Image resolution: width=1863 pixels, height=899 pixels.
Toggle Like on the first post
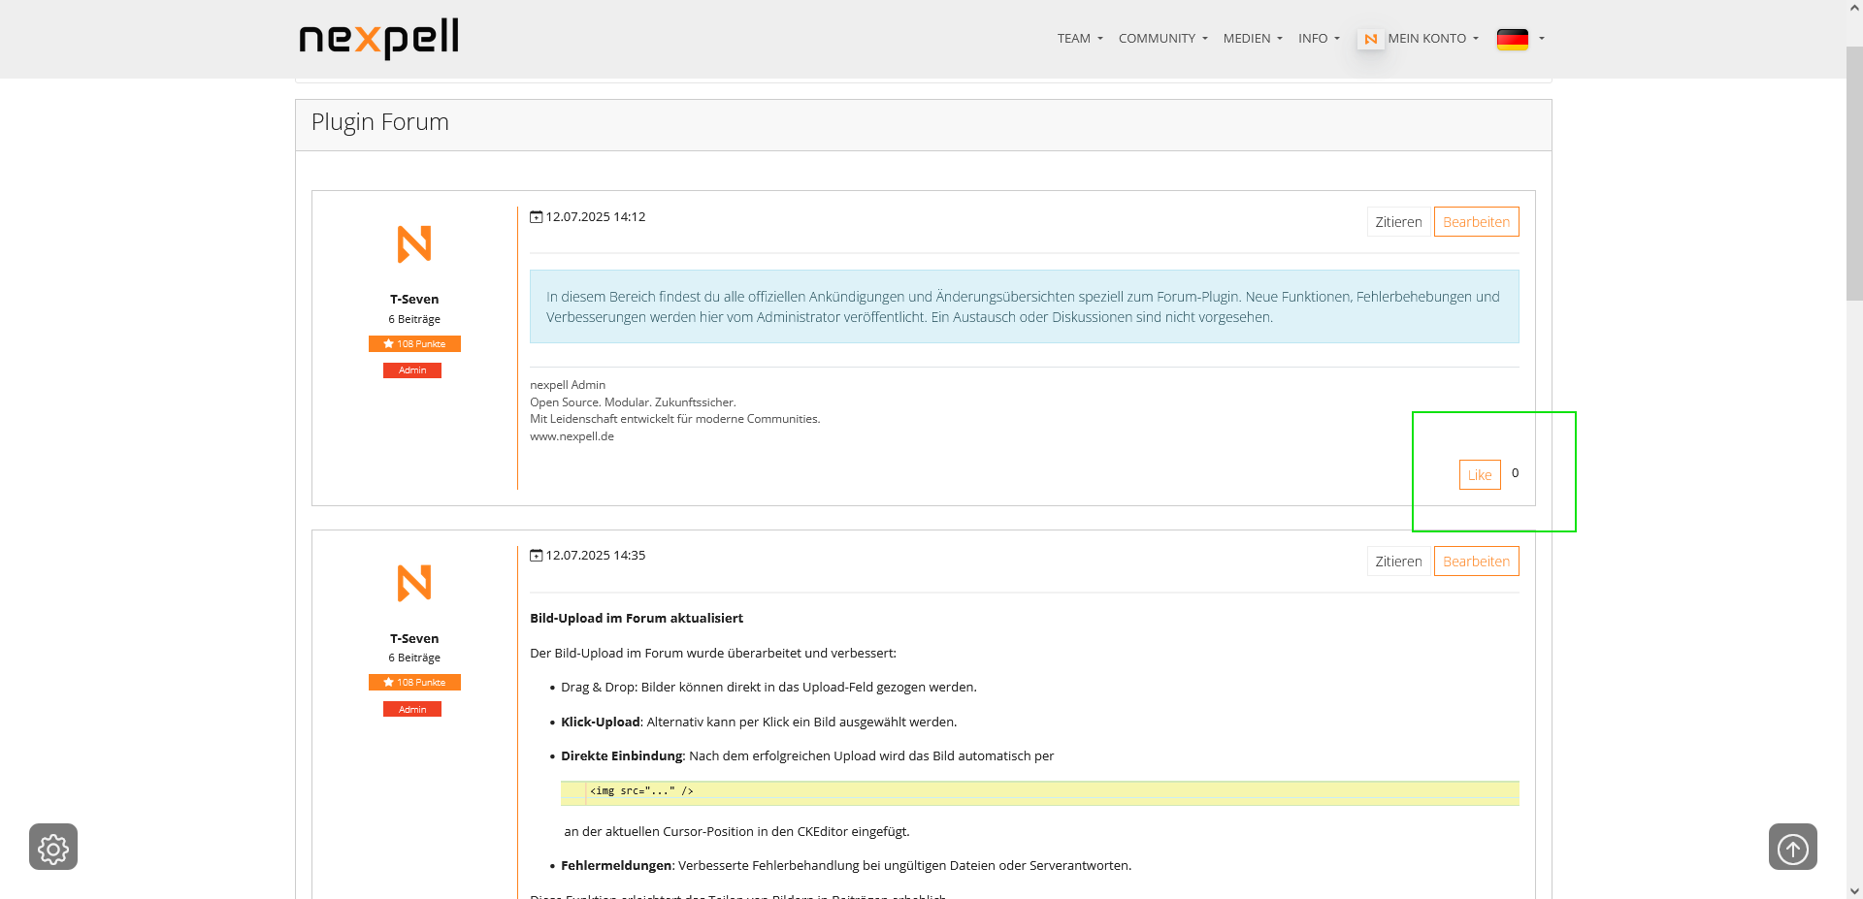[x=1479, y=474]
